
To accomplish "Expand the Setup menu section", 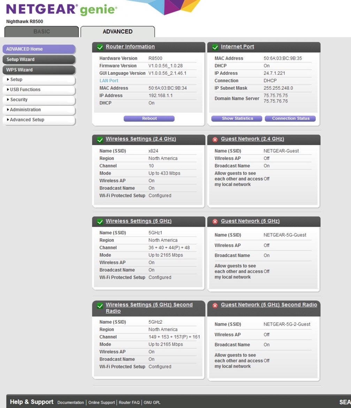I will click(x=39, y=80).
